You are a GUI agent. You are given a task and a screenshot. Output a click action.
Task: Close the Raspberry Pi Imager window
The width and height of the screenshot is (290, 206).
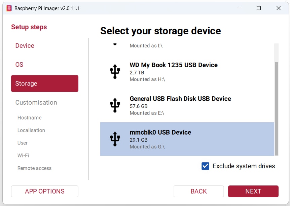(278, 8)
